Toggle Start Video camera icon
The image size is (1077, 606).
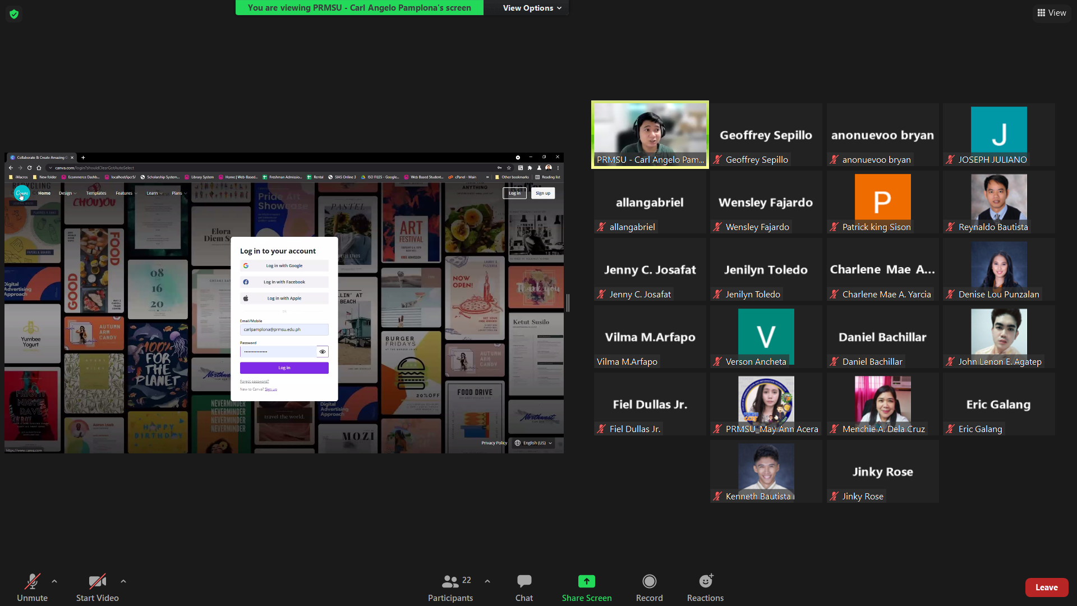(97, 581)
